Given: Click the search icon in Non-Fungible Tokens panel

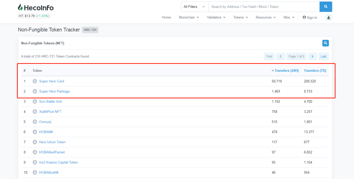Looking at the screenshot, I should 325,43.
